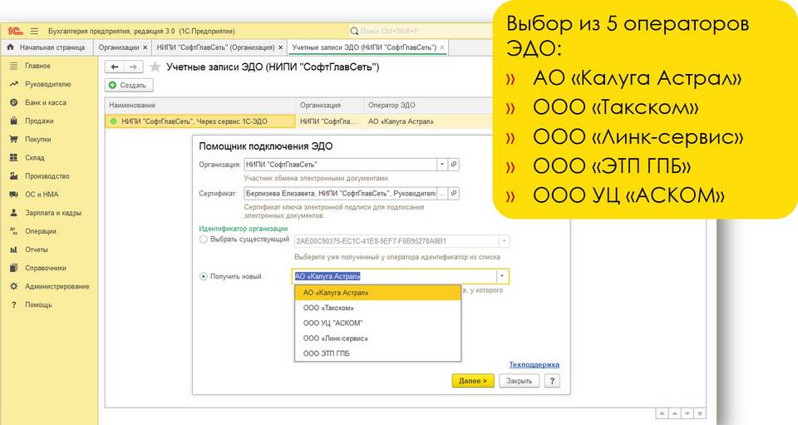The image size is (798, 425).
Task: Open the 1C main hamburger menu
Action: pyautogui.click(x=34, y=31)
